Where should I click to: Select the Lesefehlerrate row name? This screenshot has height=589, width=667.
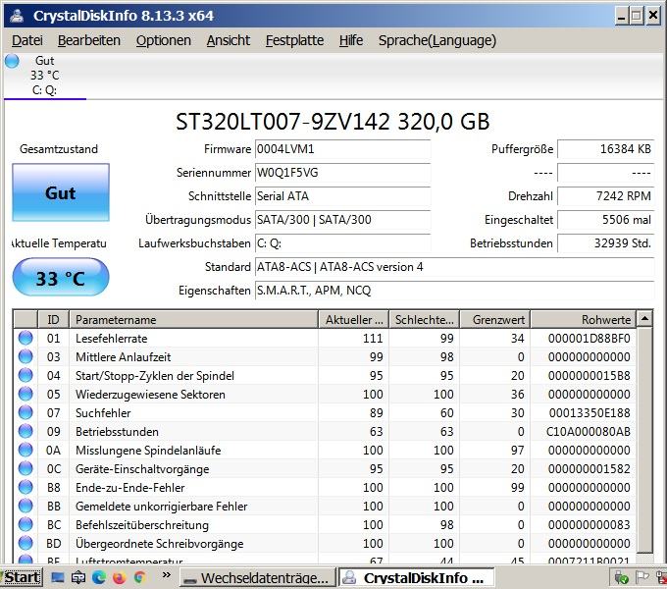[x=112, y=339]
